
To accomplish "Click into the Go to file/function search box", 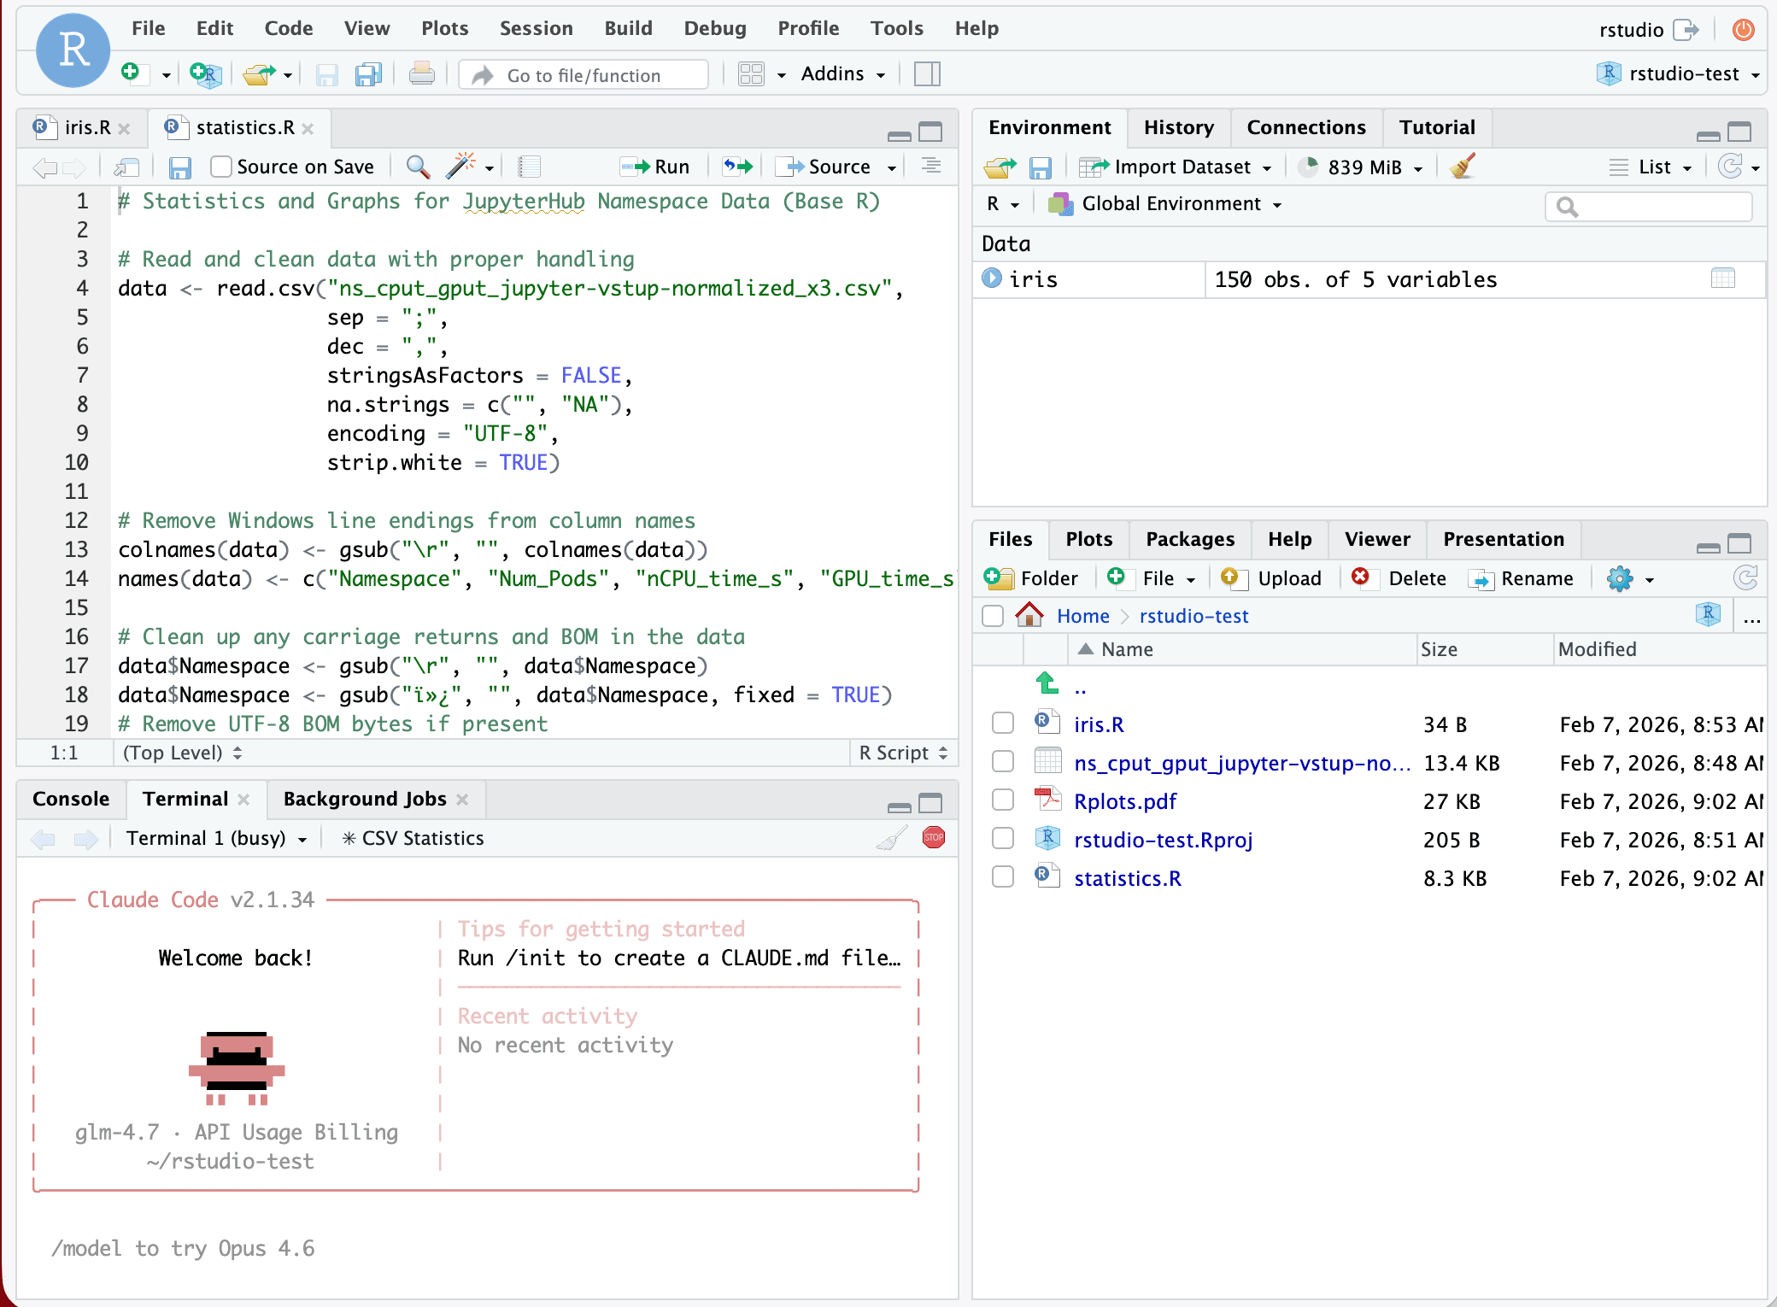I will [x=584, y=74].
